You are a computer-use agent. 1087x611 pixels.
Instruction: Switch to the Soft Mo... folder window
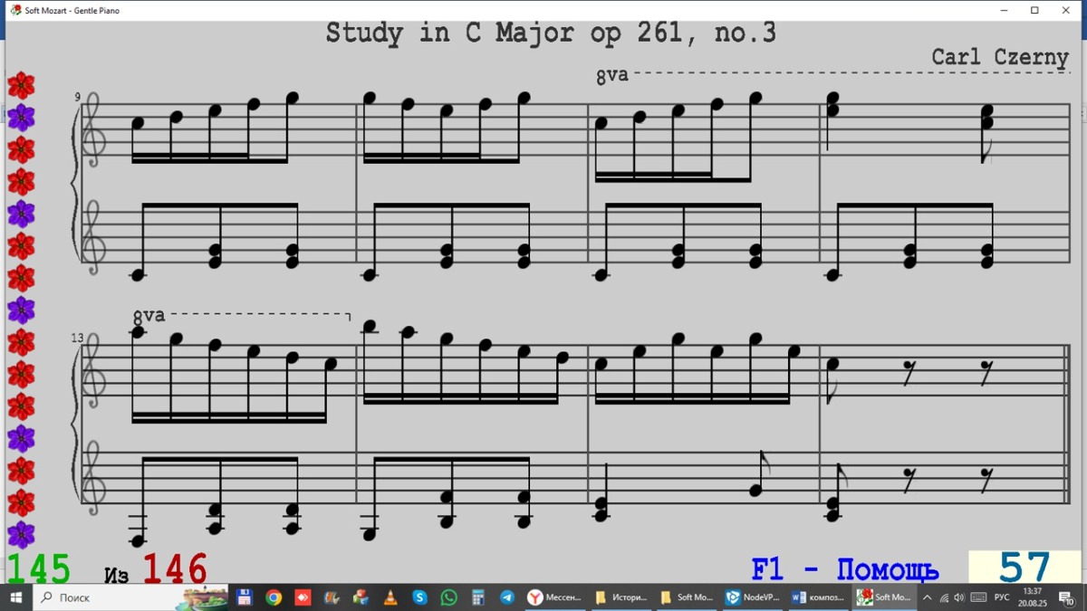(687, 597)
